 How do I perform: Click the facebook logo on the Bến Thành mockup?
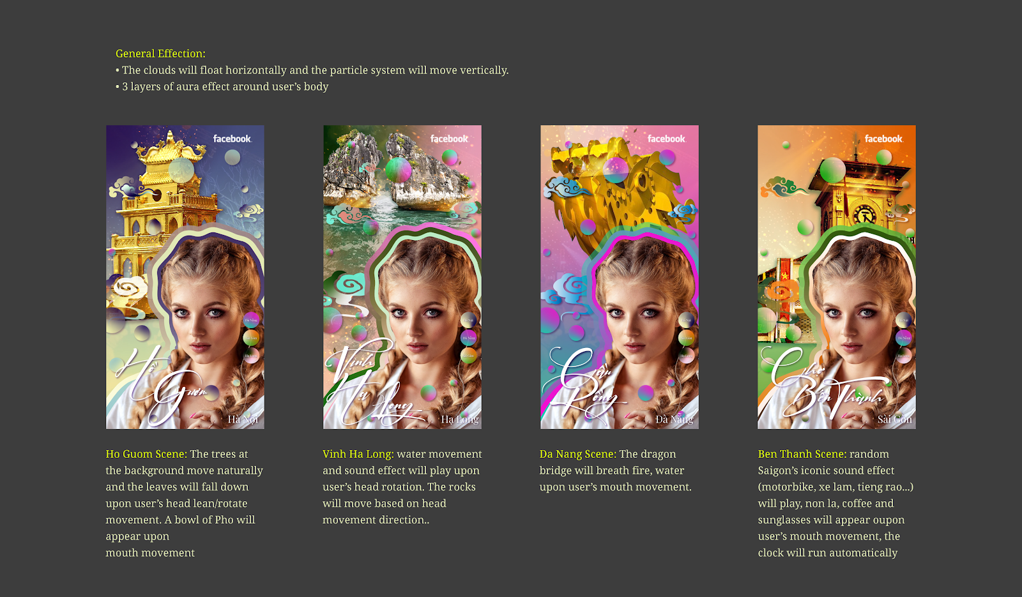coord(883,139)
